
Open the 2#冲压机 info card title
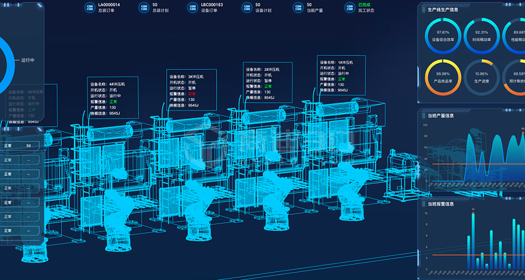click(262, 70)
